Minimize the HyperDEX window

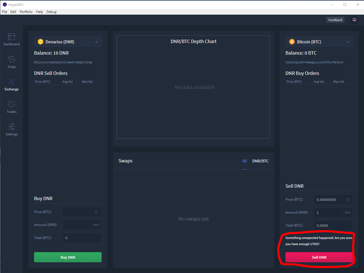(332, 5)
